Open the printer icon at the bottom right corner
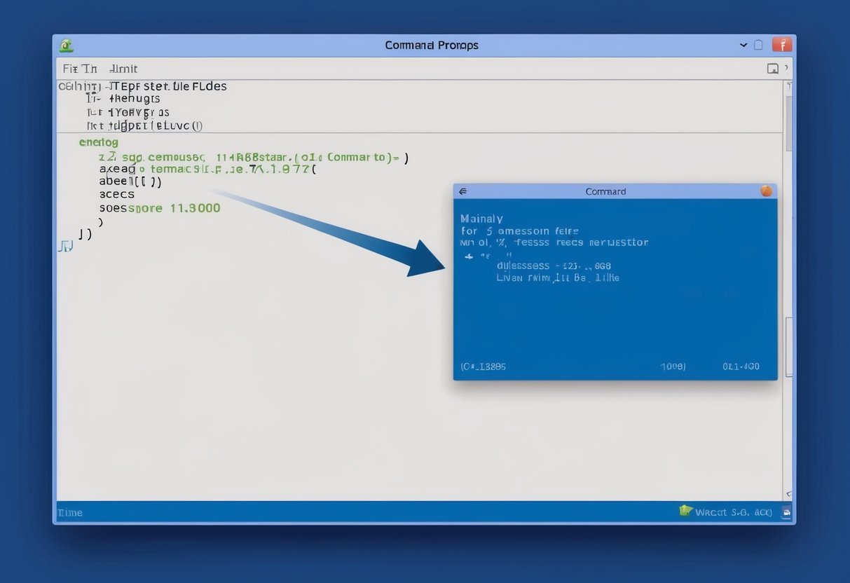Image resolution: width=850 pixels, height=583 pixels. tap(786, 512)
